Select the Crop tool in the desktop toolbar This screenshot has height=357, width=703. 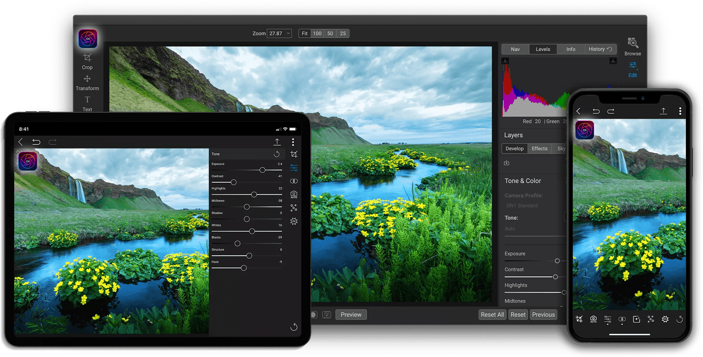pos(87,62)
